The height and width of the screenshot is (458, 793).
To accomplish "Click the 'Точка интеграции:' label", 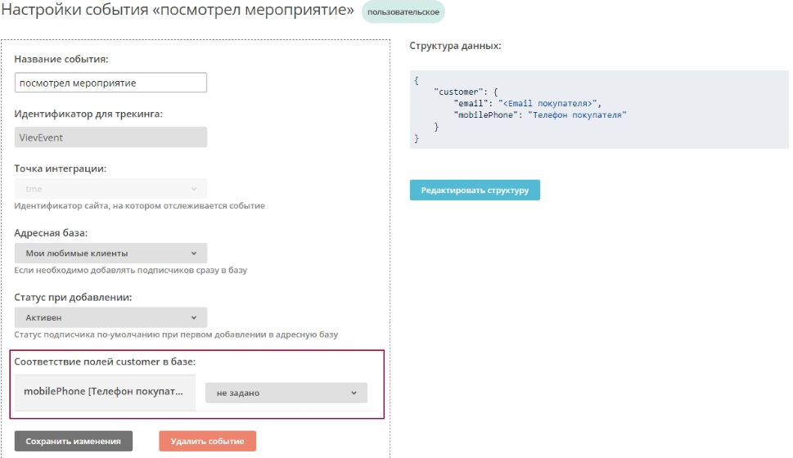I will (x=61, y=168).
